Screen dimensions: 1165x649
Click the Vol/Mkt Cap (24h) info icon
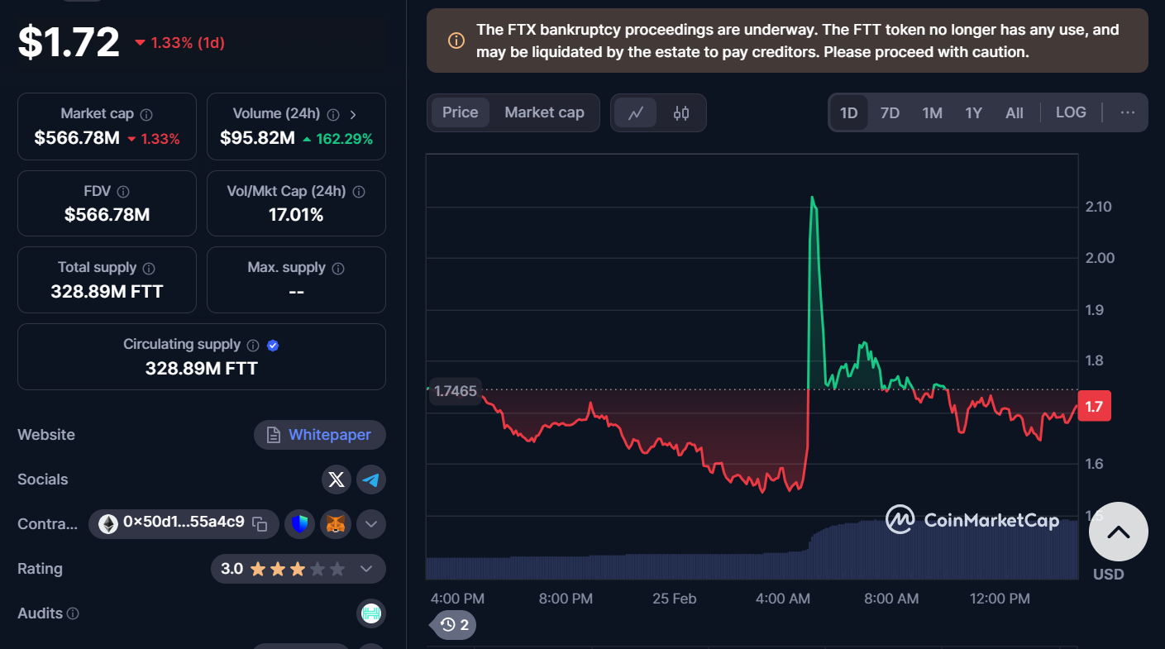359,191
